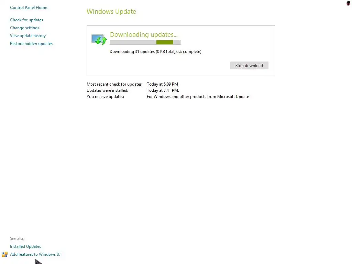Click Today at 7:41 PM value
352x264 pixels.
click(x=163, y=90)
